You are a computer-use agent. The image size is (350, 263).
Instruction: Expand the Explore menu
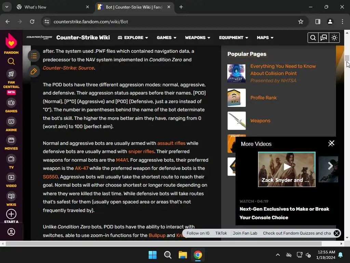(x=133, y=38)
